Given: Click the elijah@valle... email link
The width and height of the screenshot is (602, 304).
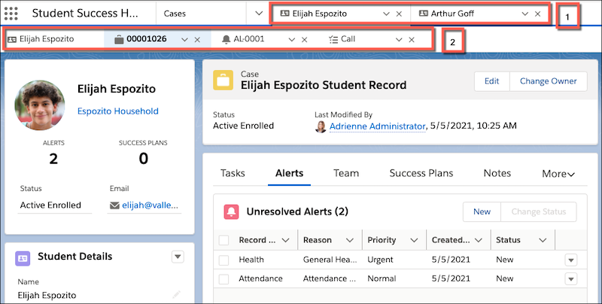Looking at the screenshot, I should 150,205.
